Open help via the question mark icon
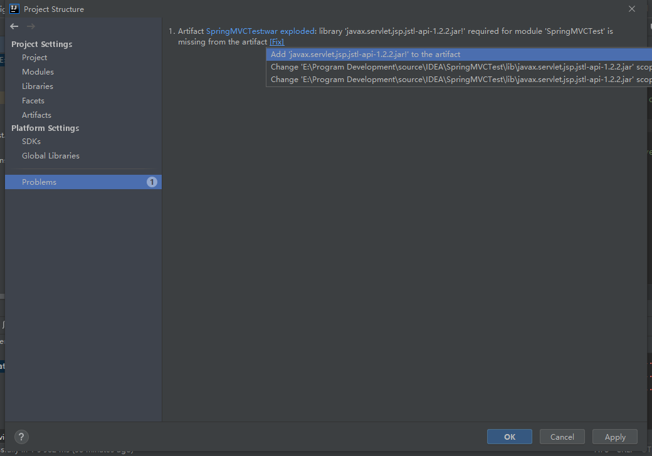Viewport: 652px width, 456px height. coord(21,437)
